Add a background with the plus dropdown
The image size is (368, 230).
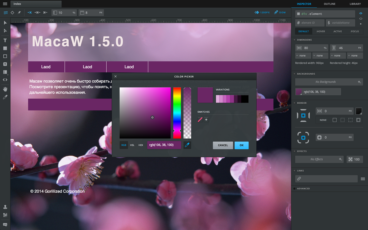coord(359,82)
